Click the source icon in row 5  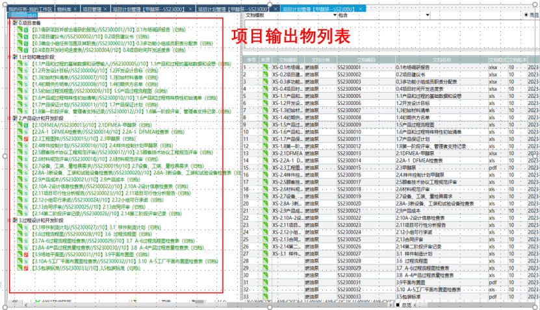point(265,96)
